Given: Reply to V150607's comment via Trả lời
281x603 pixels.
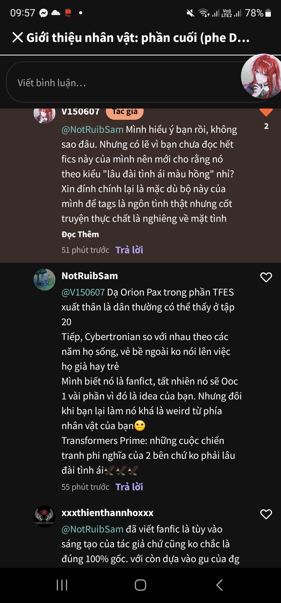Looking at the screenshot, I should [x=129, y=250].
